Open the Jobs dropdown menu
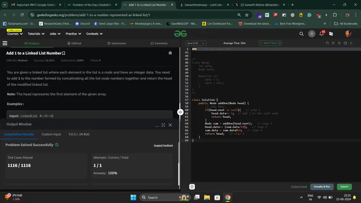 coord(55,34)
